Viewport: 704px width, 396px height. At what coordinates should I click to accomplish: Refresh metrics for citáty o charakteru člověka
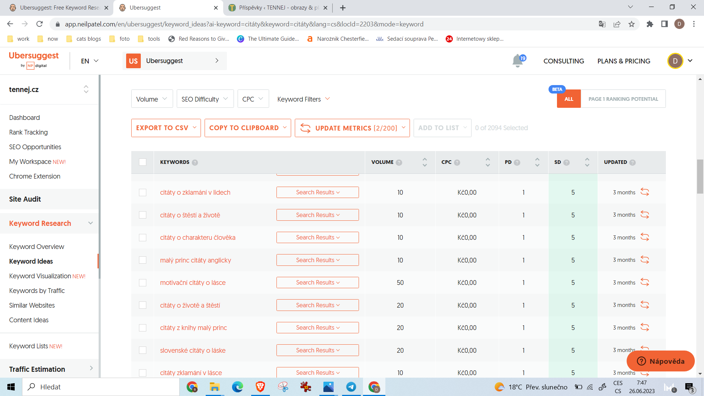pos(645,237)
